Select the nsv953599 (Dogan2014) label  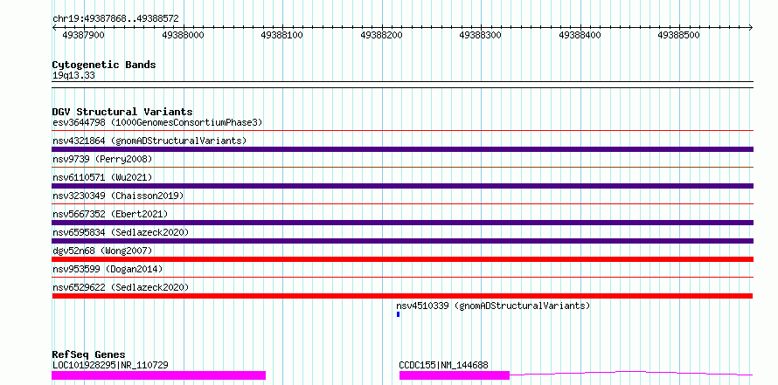click(x=108, y=269)
